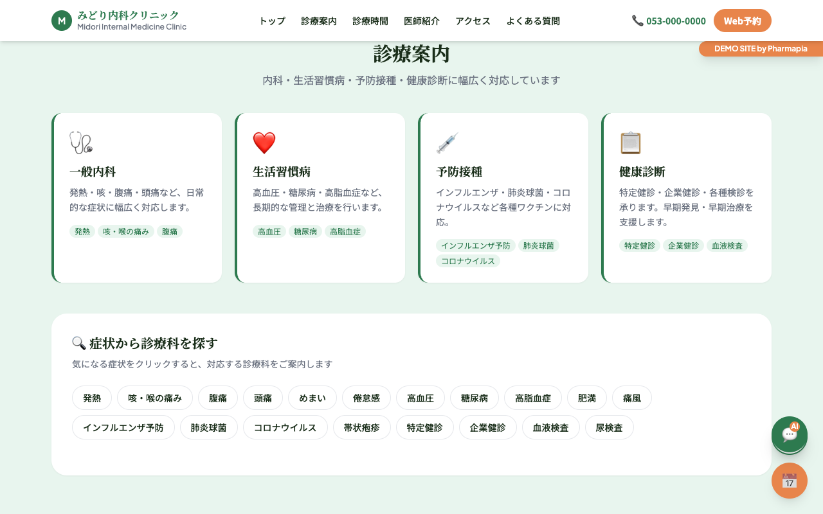Open the 診療時間 navigation menu item

pyautogui.click(x=369, y=21)
